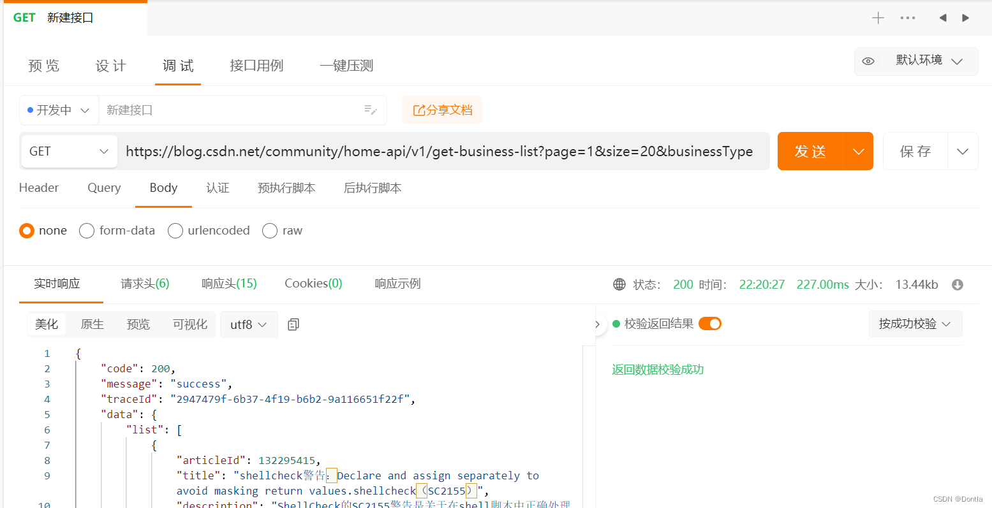Select the 调试 tab
The height and width of the screenshot is (508, 992).
(x=178, y=66)
